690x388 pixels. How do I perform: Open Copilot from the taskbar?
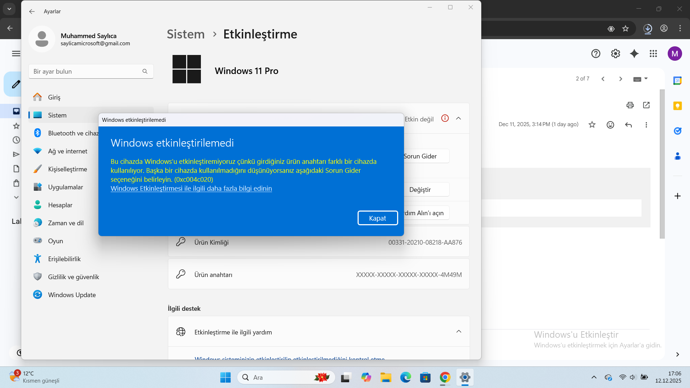[366, 378]
